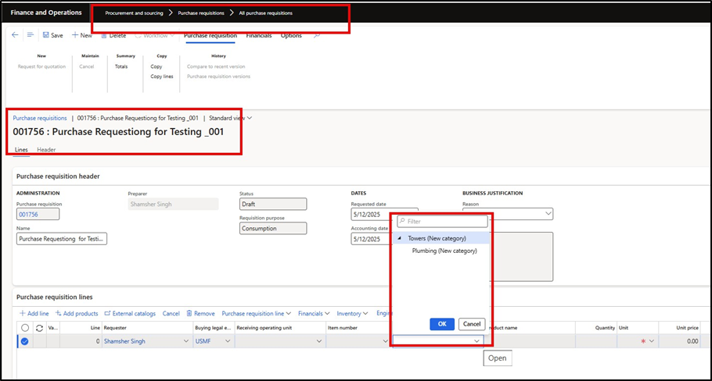Click the search magnifier in action bar
Image resolution: width=712 pixels, height=381 pixels.
317,35
